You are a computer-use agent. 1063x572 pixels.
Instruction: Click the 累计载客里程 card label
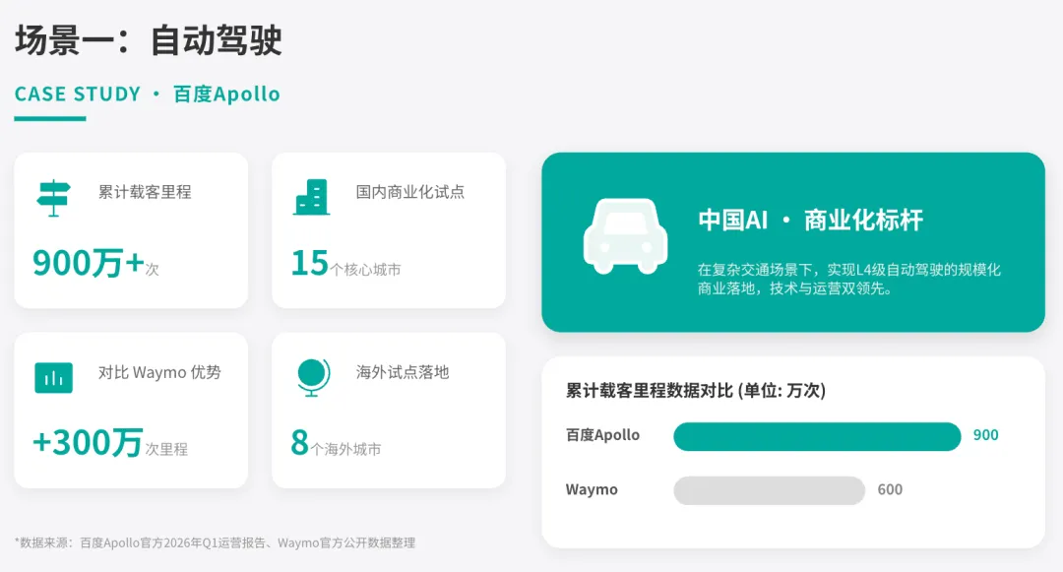(145, 192)
